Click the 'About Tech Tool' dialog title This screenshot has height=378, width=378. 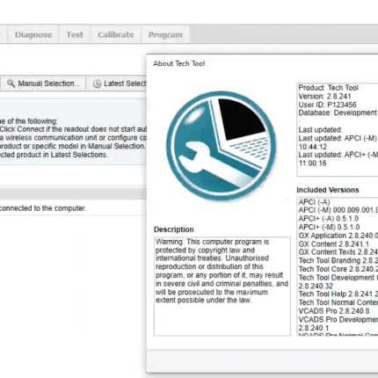[179, 63]
